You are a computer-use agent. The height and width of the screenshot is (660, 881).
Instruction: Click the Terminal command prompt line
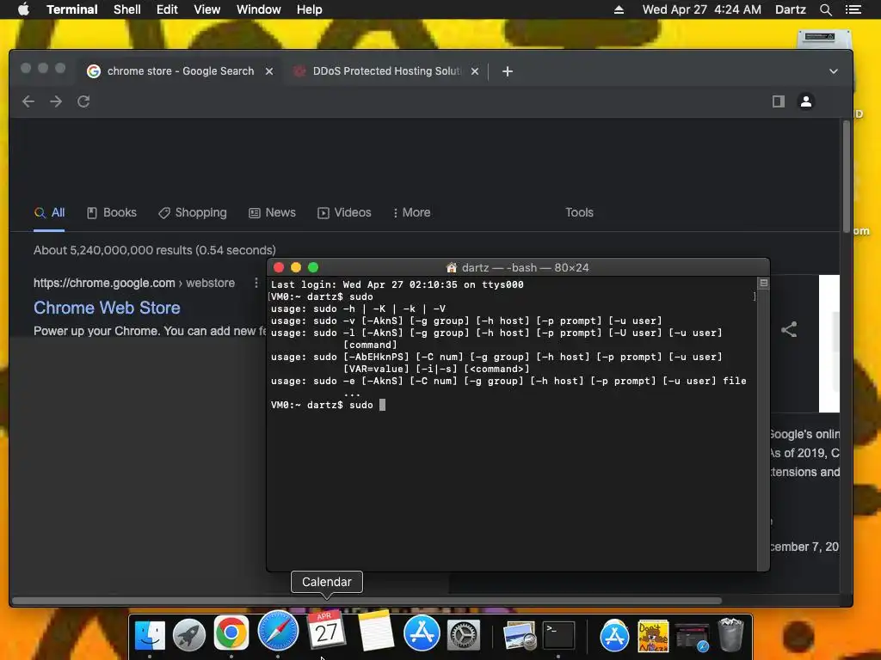pyautogui.click(x=328, y=405)
